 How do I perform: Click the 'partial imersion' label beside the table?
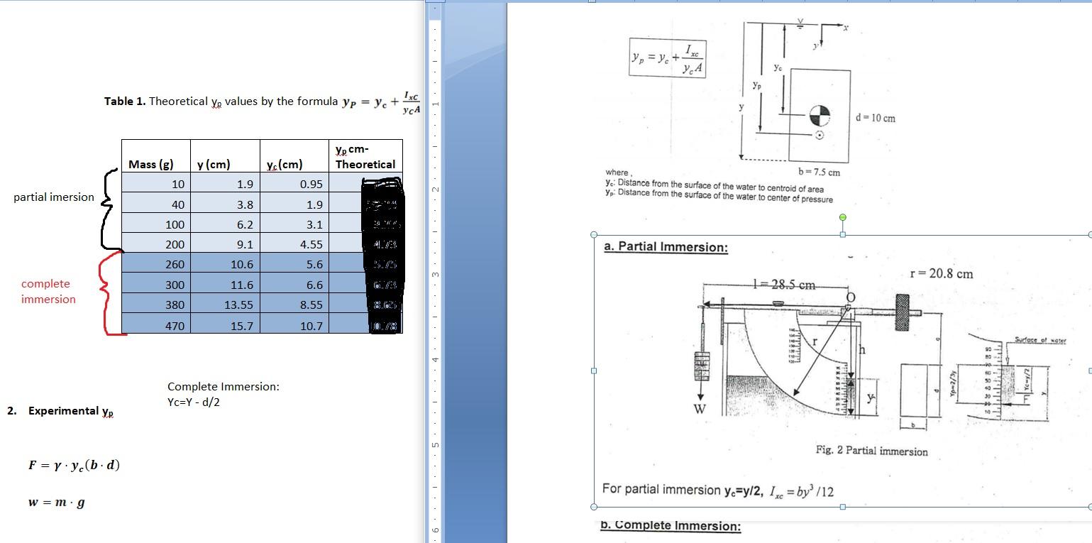pos(55,197)
